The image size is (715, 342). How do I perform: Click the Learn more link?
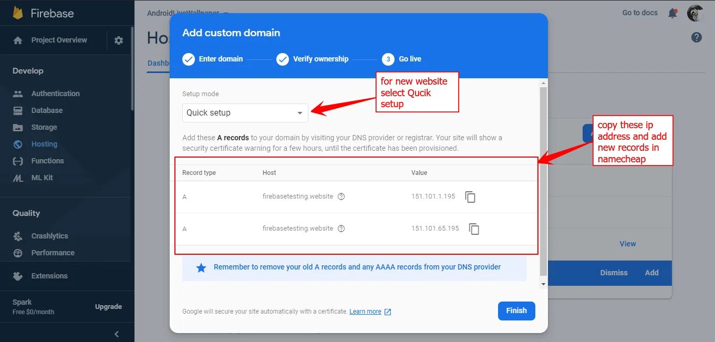tap(365, 312)
